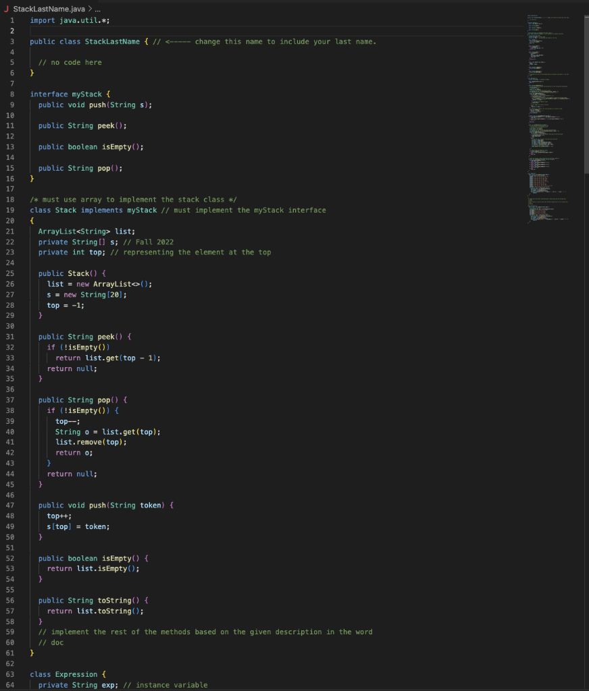Screen dimensions: 589x691
Task: Click line number 1 in the gutter
Action: pyautogui.click(x=11, y=20)
